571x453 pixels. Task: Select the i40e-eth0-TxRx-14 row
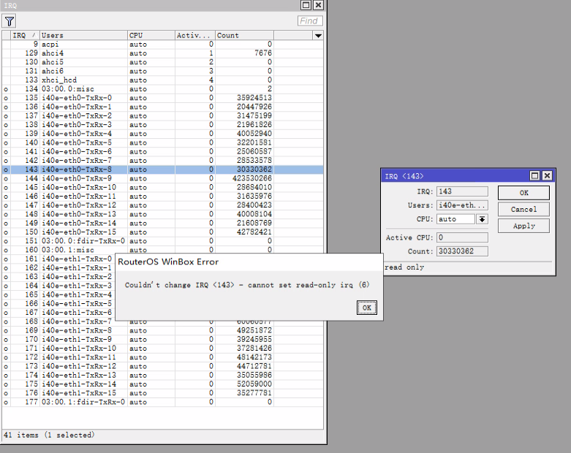[162, 223]
